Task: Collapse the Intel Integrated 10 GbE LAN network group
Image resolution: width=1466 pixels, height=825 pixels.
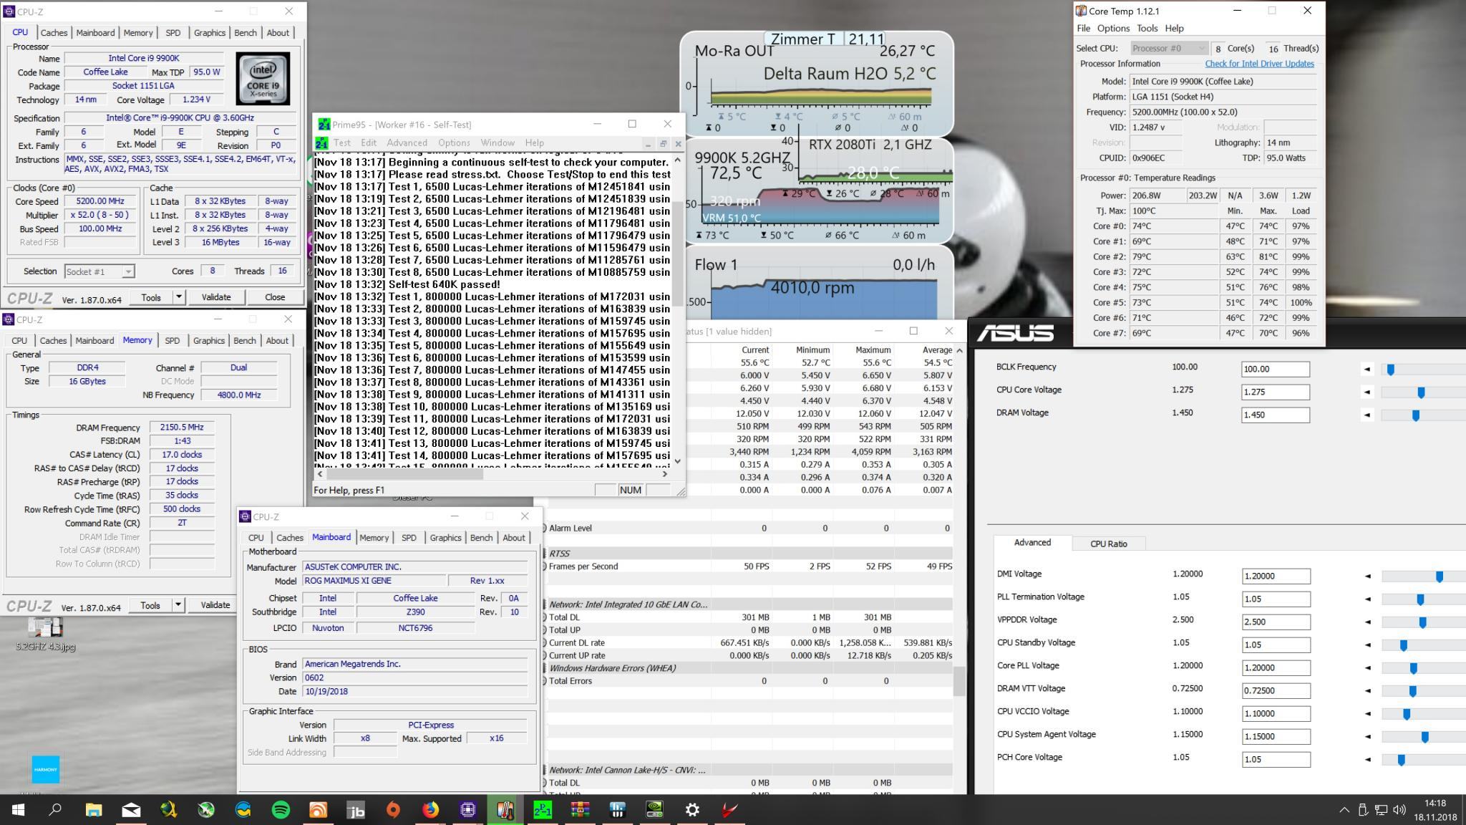Action: point(544,604)
